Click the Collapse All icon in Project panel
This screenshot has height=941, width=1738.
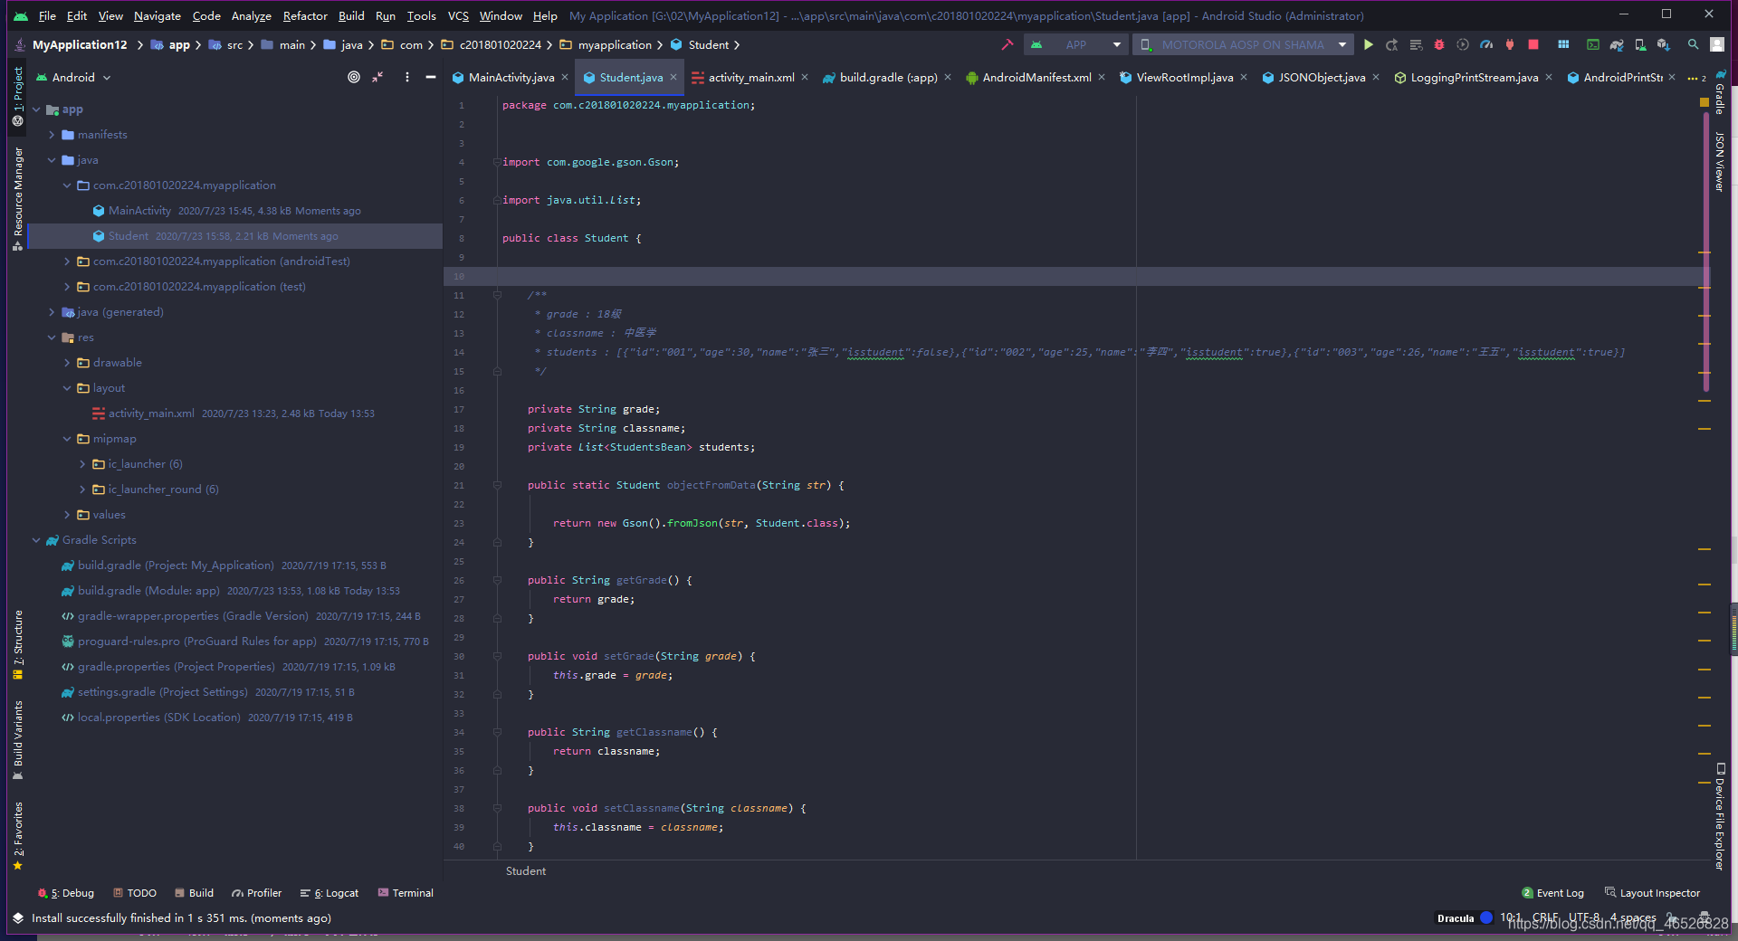pos(377,77)
